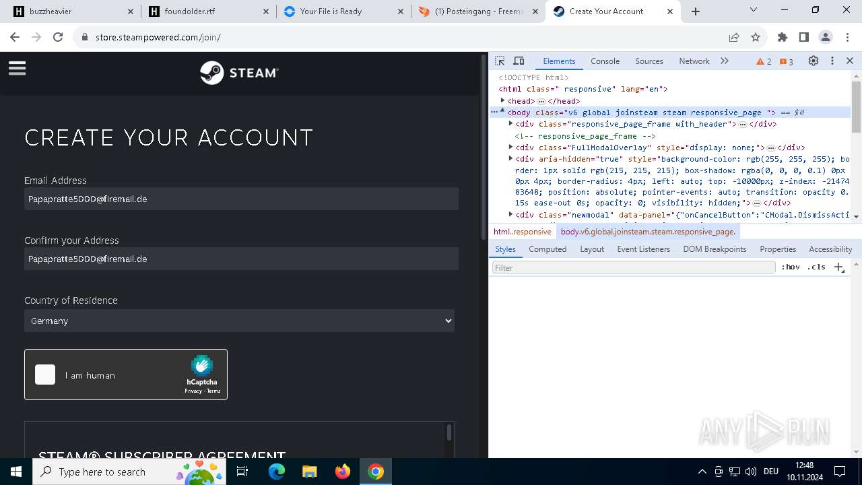This screenshot has height=485, width=862.
Task: Close the DevTools panel
Action: (x=850, y=61)
